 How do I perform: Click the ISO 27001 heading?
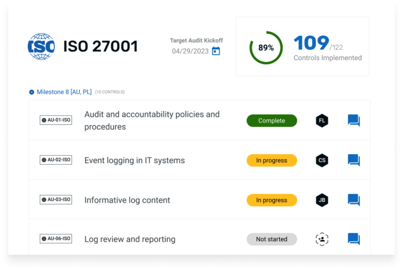point(101,47)
